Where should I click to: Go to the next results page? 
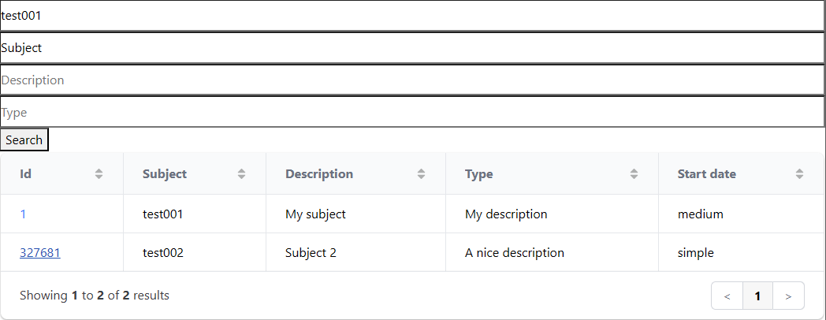pyautogui.click(x=788, y=296)
